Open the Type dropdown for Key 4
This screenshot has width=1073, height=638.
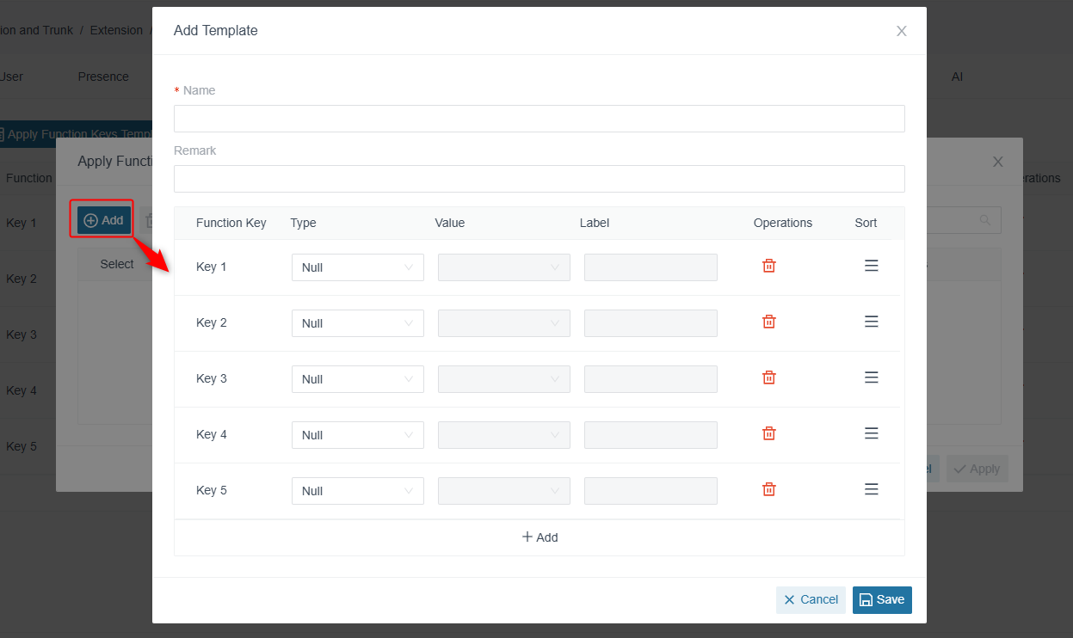click(x=358, y=435)
